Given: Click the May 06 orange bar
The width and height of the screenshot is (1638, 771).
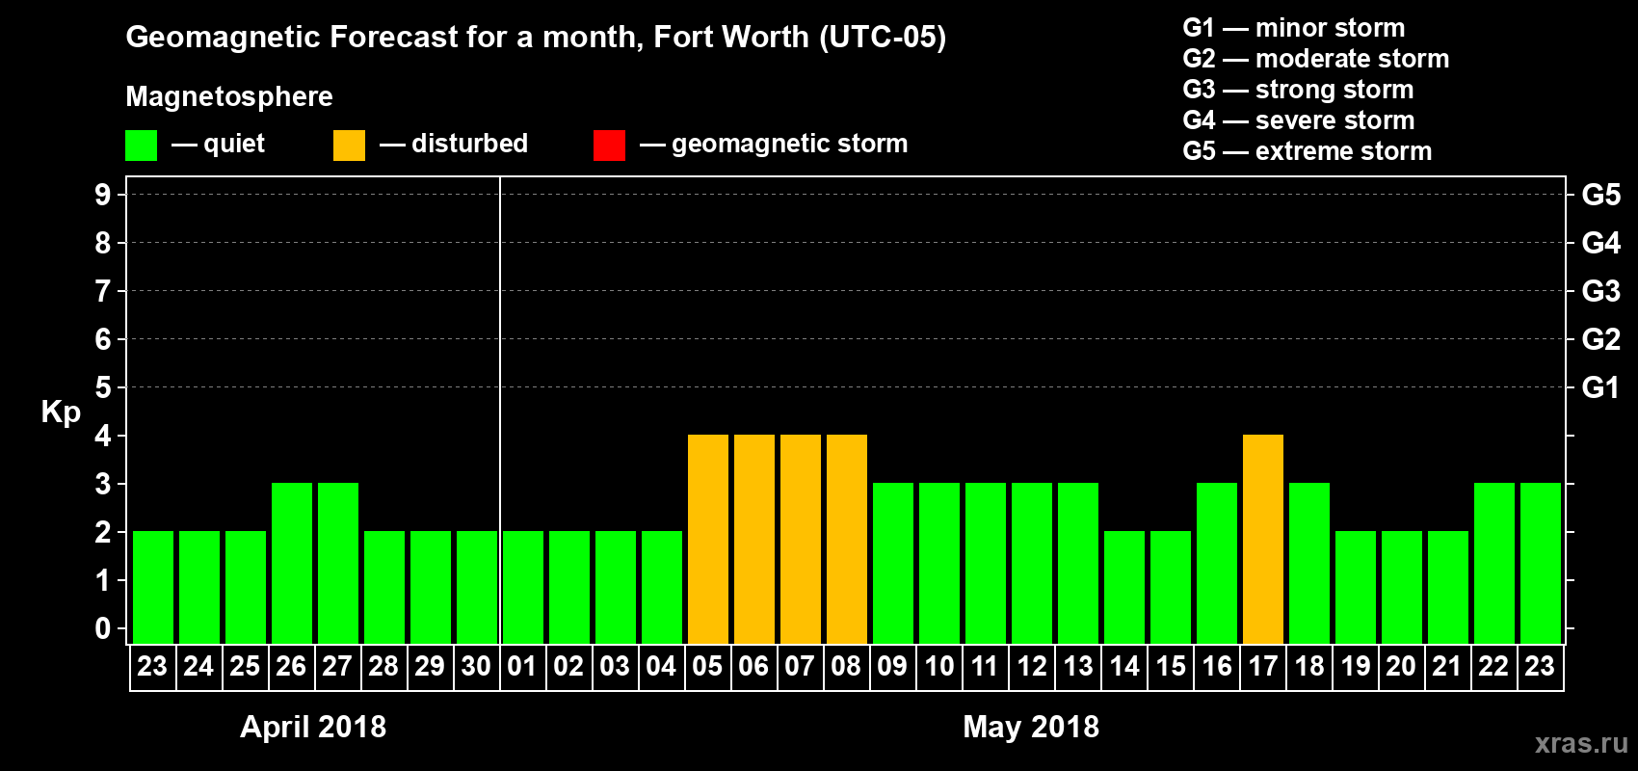Looking at the screenshot, I should click(x=754, y=539).
